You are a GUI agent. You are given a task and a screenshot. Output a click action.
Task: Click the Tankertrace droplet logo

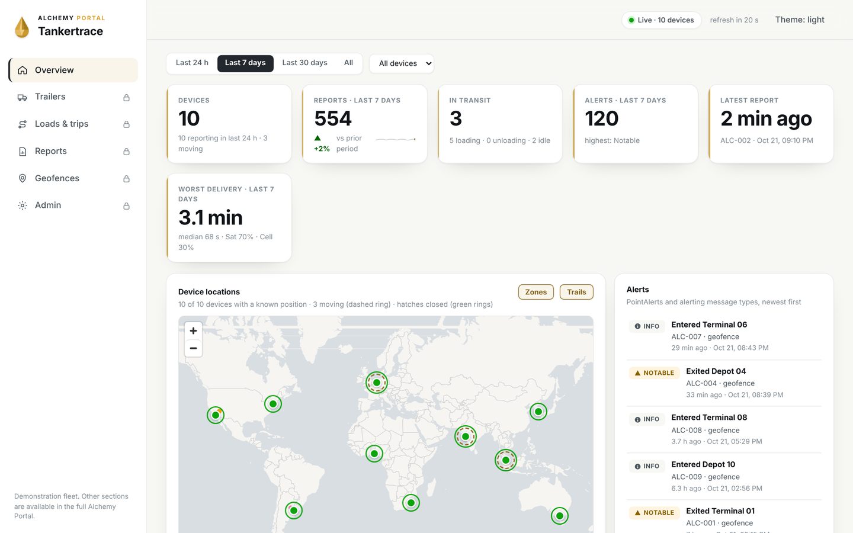pyautogui.click(x=22, y=27)
